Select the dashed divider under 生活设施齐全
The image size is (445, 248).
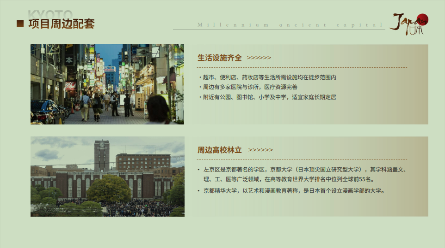tap(302, 68)
